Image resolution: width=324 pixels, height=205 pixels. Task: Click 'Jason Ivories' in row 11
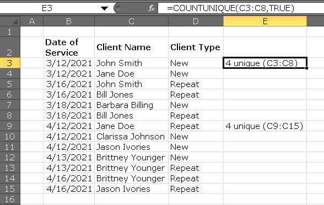[x=131, y=147]
